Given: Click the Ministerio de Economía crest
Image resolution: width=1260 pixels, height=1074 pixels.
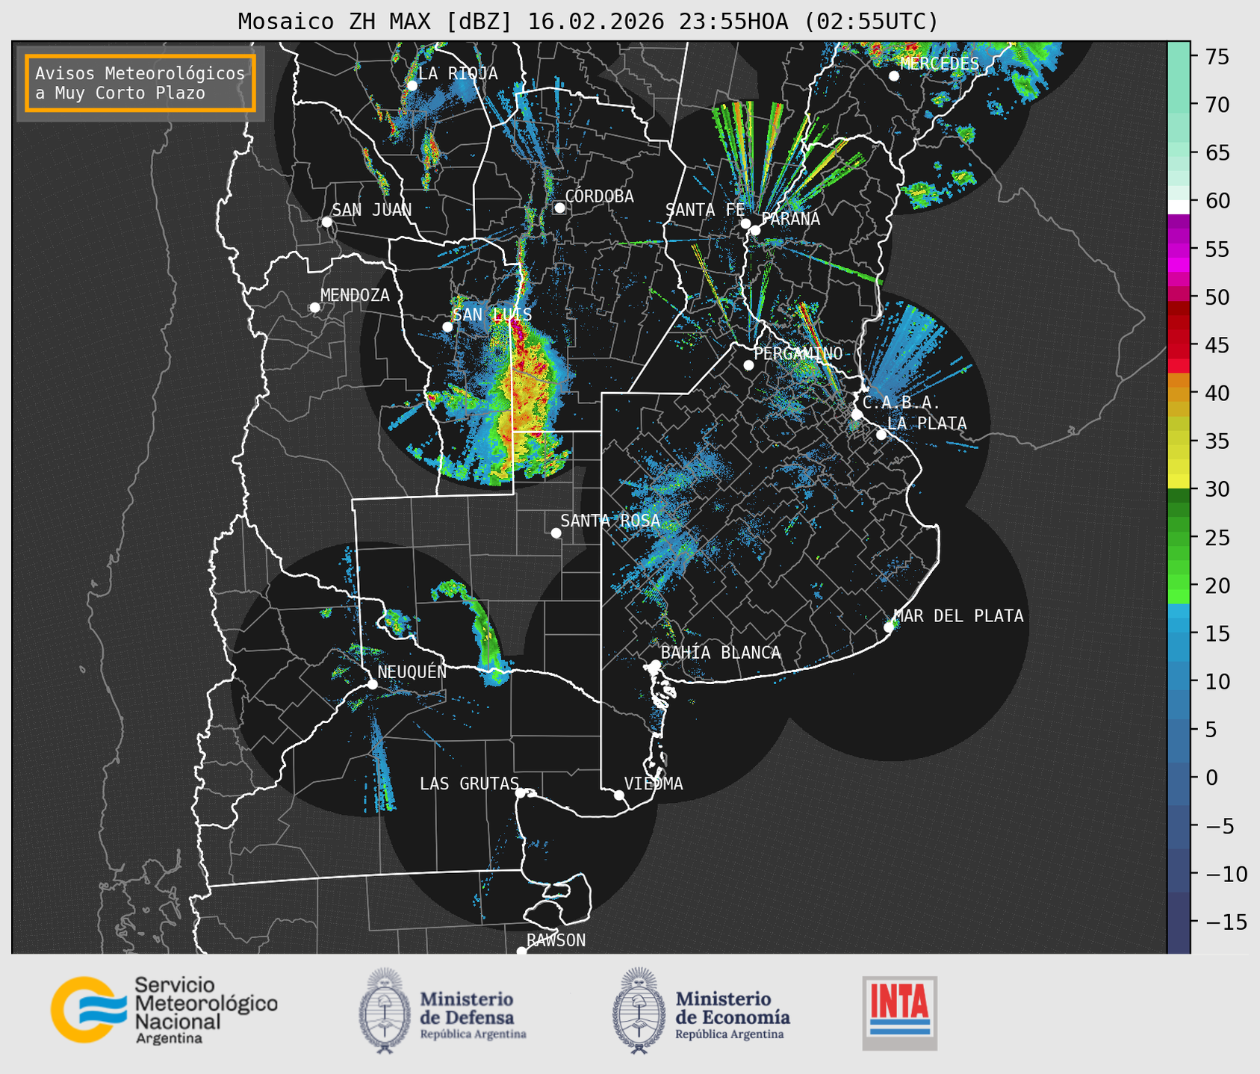Looking at the screenshot, I should pyautogui.click(x=639, y=1011).
